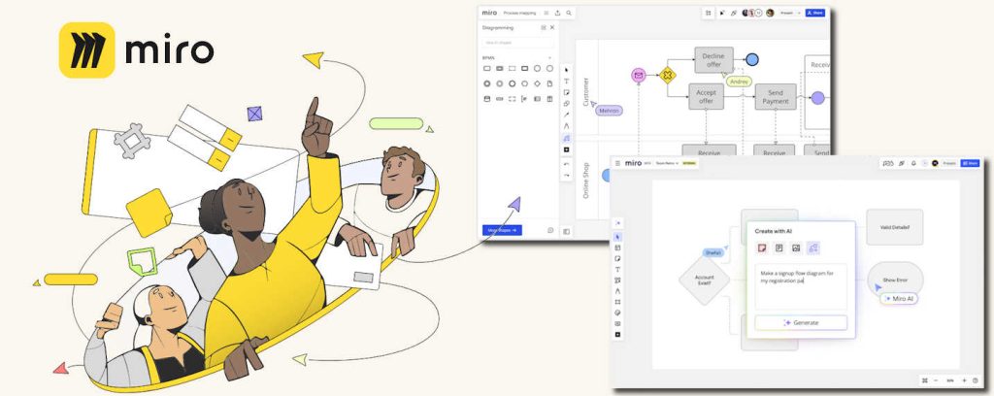Select the cursor tool in the front board toolbar
The width and height of the screenshot is (994, 396).
(x=618, y=236)
